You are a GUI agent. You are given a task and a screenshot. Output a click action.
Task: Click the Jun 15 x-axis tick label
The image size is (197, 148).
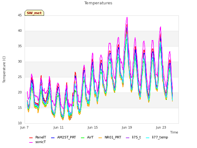click(93, 127)
